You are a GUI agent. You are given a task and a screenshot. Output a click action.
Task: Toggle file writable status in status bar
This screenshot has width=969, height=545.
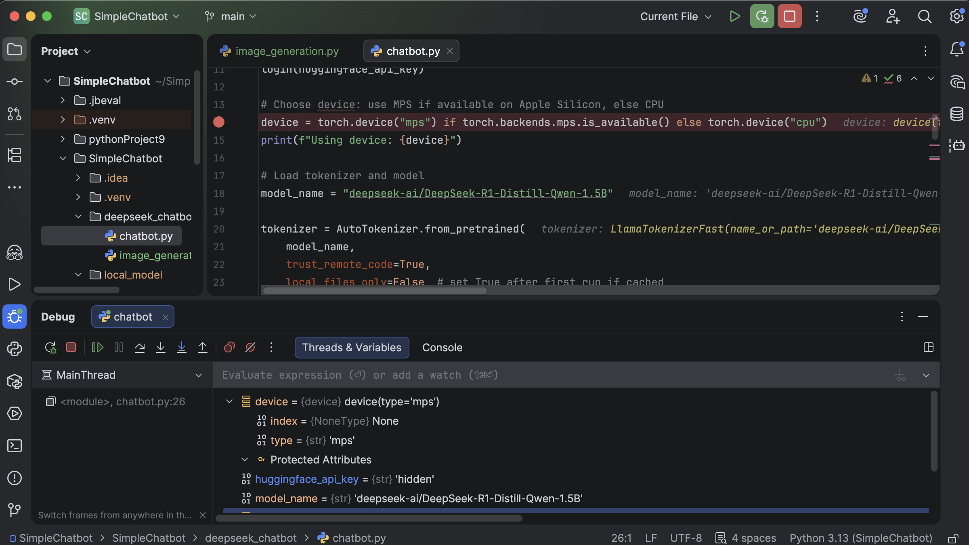point(953,538)
